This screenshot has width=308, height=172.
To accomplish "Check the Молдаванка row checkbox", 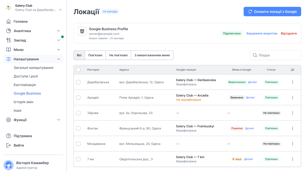I will point(78,144).
